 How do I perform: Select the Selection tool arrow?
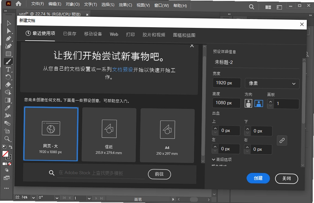[9, 23]
